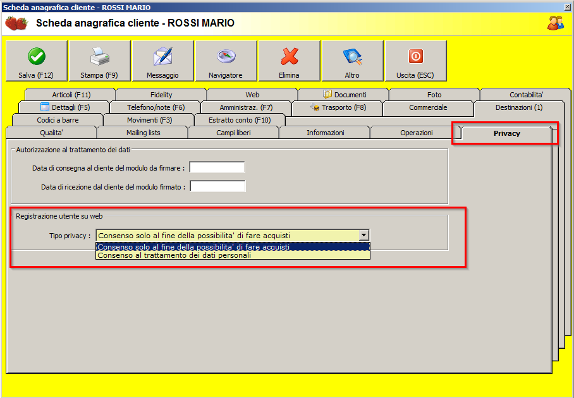Click the Tipo privacy dropdown arrow
The image size is (574, 398).
pyautogui.click(x=364, y=235)
